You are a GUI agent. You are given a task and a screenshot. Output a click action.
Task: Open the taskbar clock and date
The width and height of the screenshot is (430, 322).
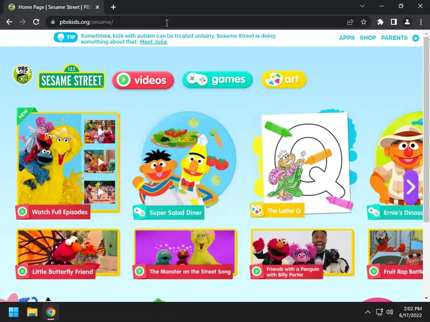coord(411,312)
